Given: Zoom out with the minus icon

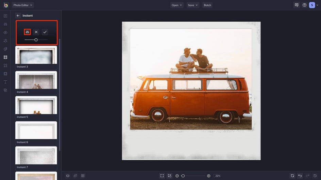Looking at the screenshot, I should [x=177, y=176].
